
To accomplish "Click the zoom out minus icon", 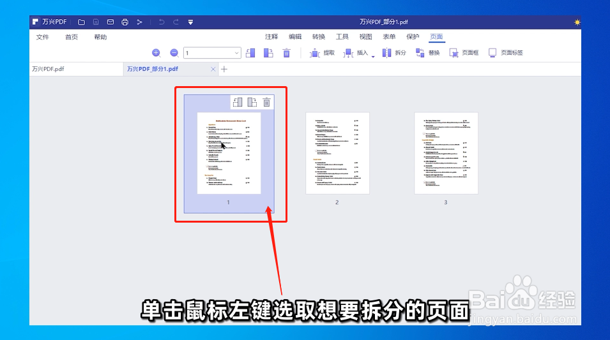I will click(174, 53).
